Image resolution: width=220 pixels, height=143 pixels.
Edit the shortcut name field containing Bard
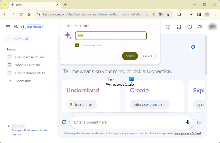(x=111, y=36)
